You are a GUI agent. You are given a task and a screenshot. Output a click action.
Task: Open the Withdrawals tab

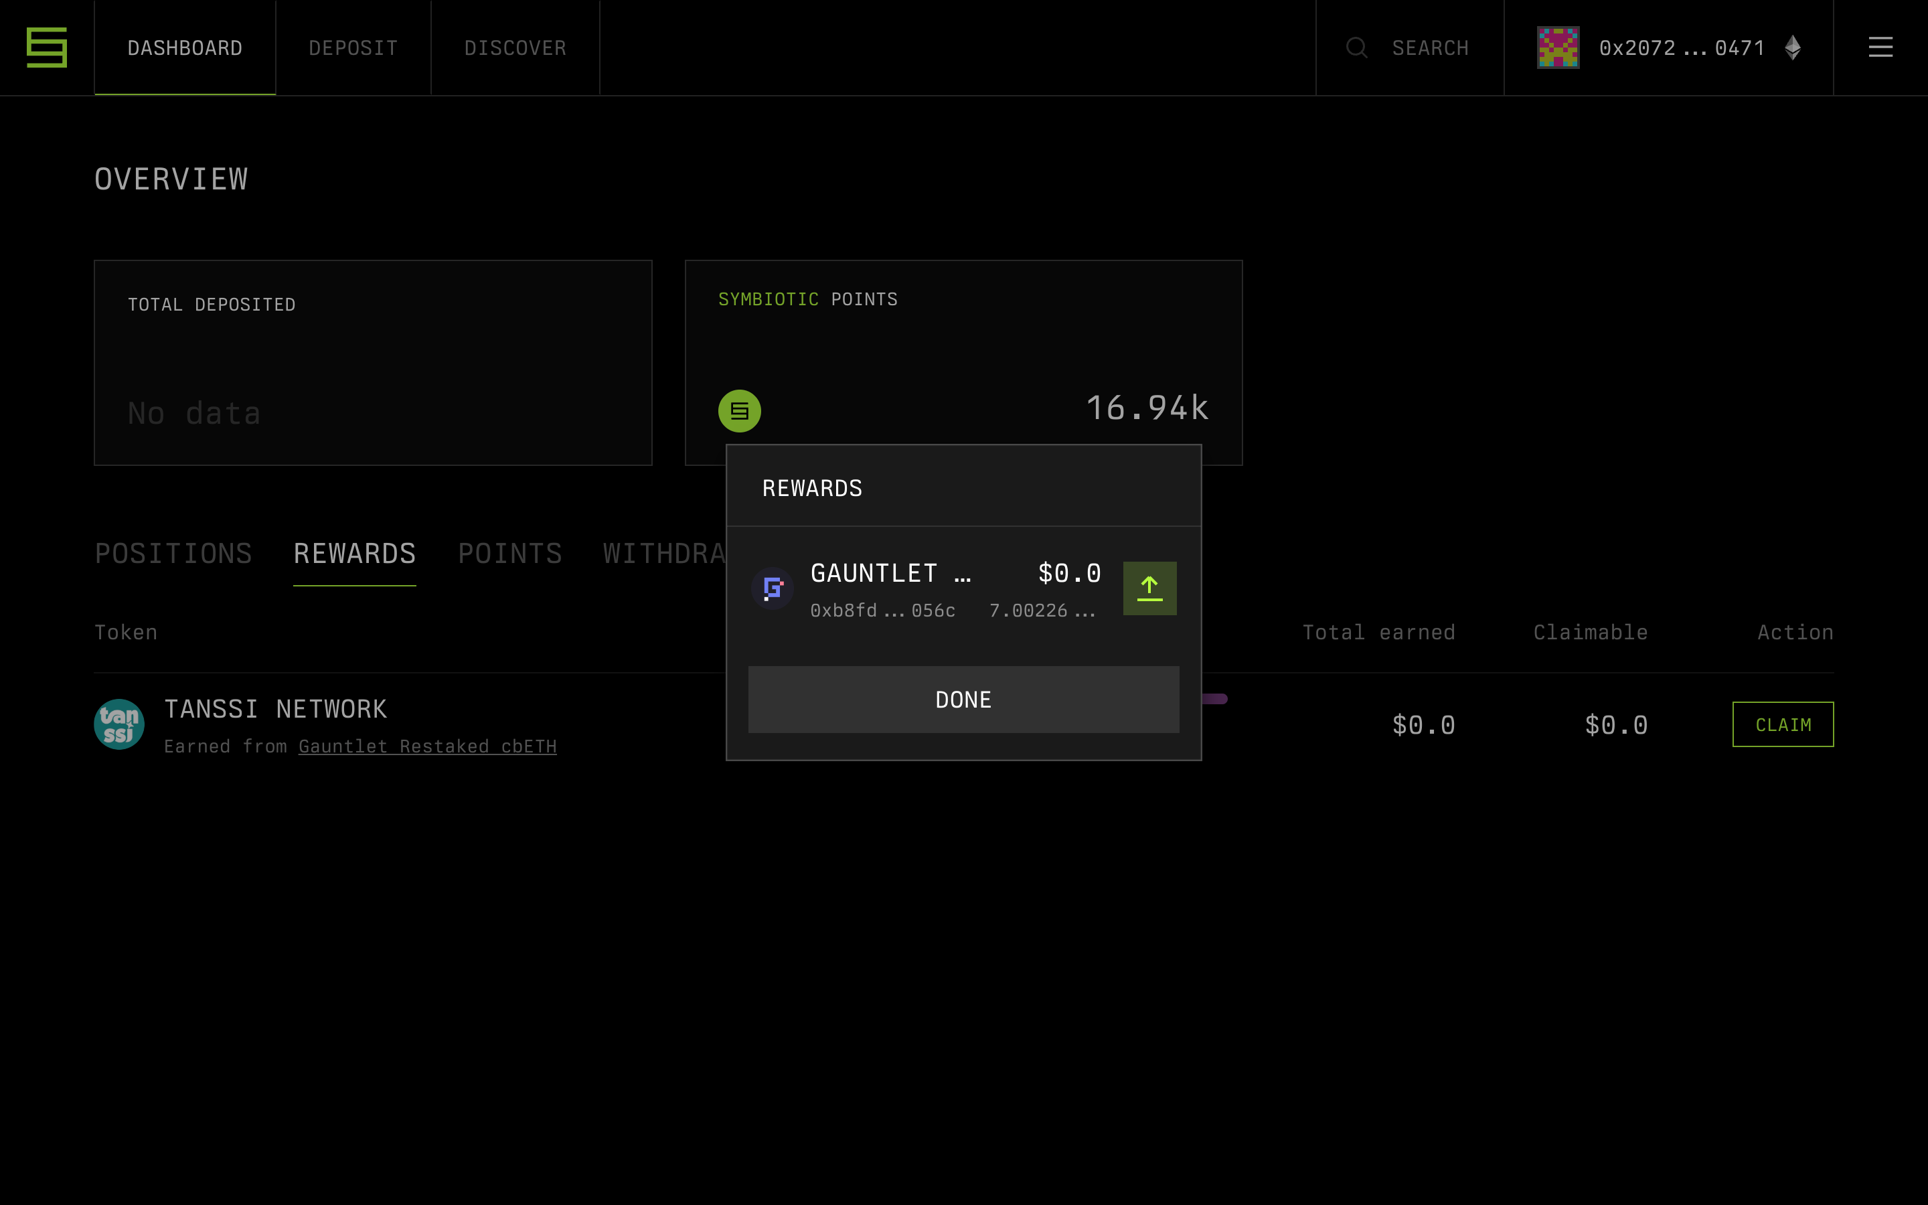tap(663, 553)
